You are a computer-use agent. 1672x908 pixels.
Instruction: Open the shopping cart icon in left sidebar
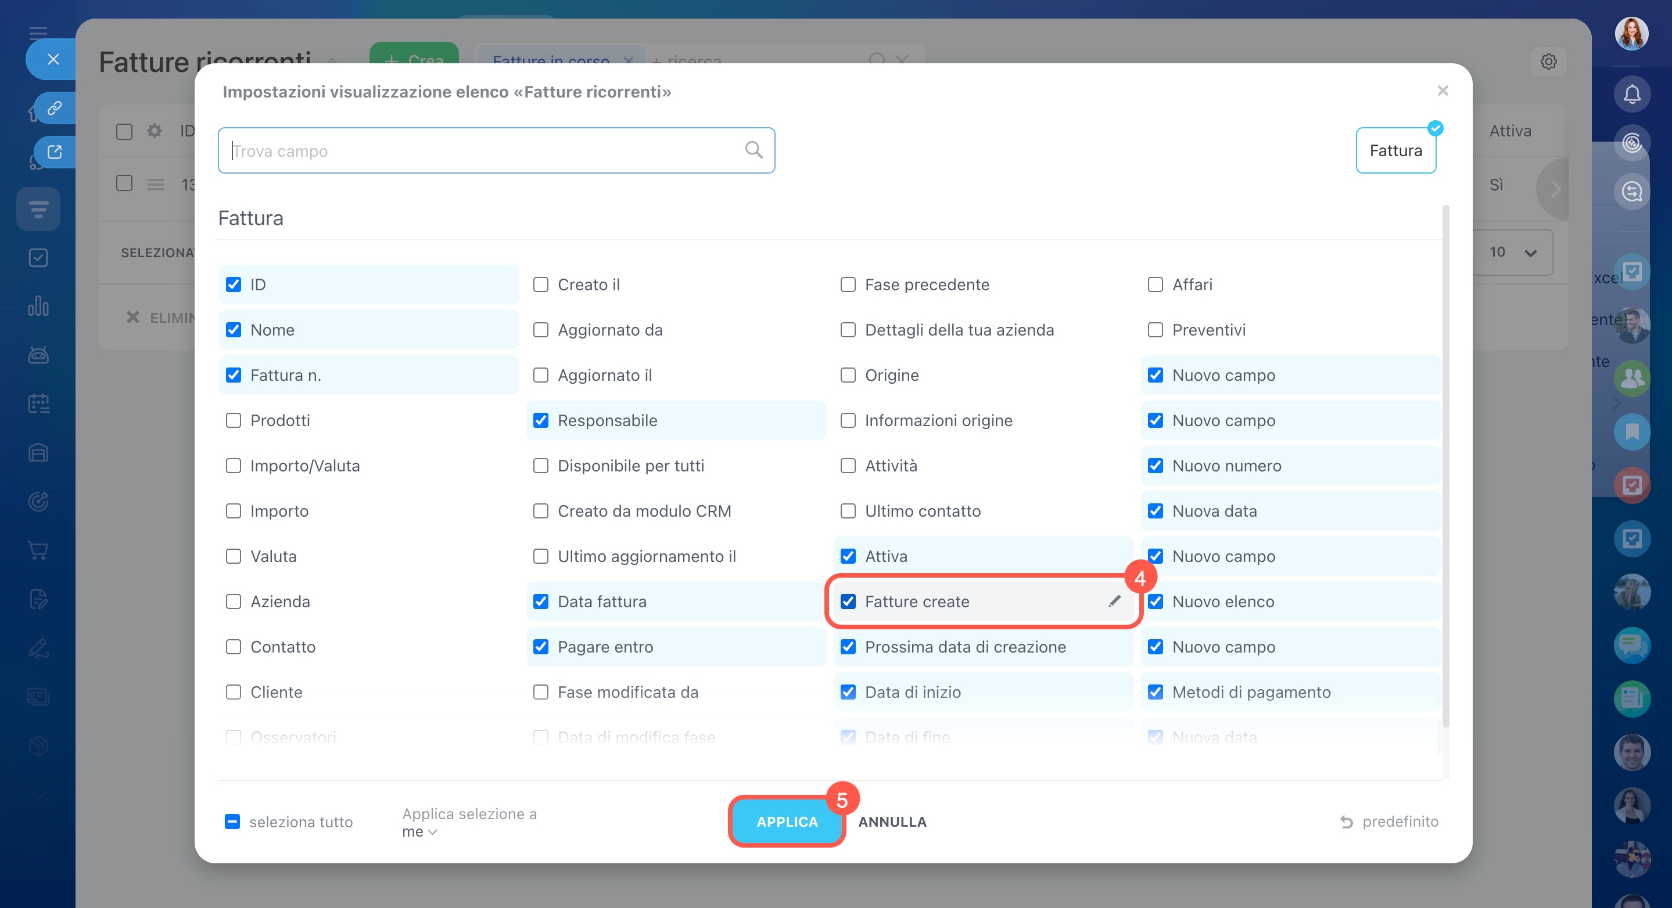click(x=38, y=550)
